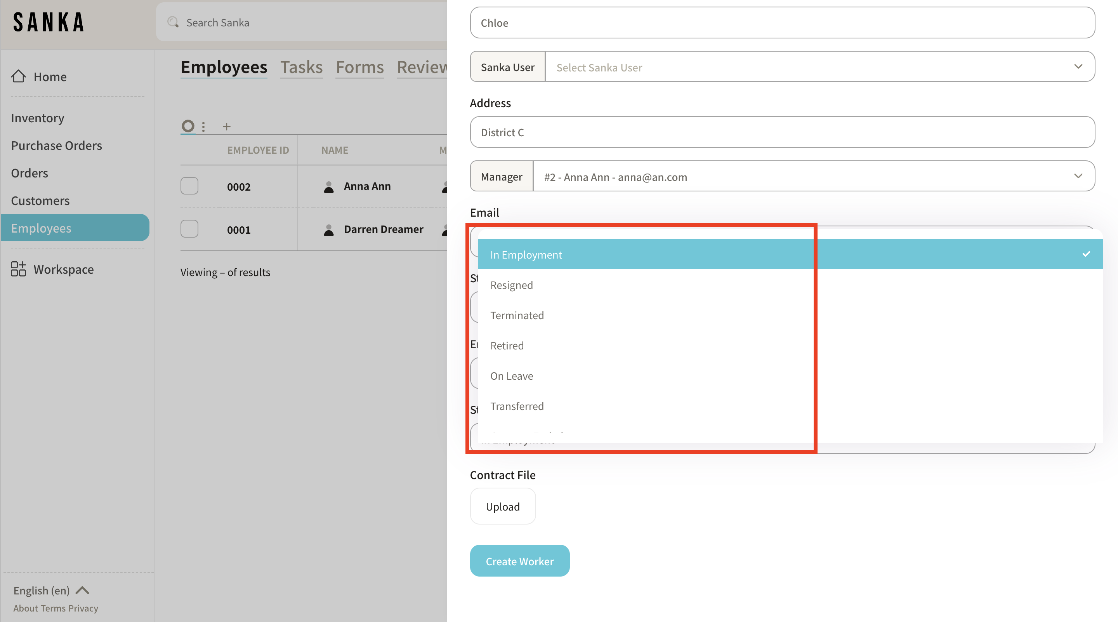Viewport: 1118px width, 622px height.
Task: Open the three-dot view options menu
Action: [203, 126]
